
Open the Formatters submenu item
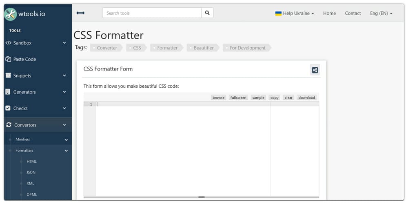click(x=24, y=151)
